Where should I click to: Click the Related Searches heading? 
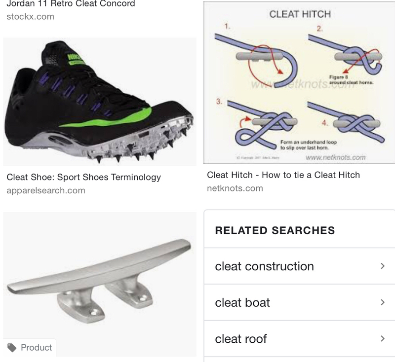[275, 230]
